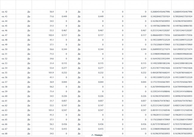The height and width of the screenshot is (137, 194).
Task: Select the "кв. 52" row label
Action: pos(4,59)
